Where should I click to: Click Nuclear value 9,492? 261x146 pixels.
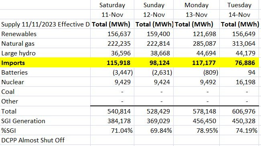[x=208, y=82]
